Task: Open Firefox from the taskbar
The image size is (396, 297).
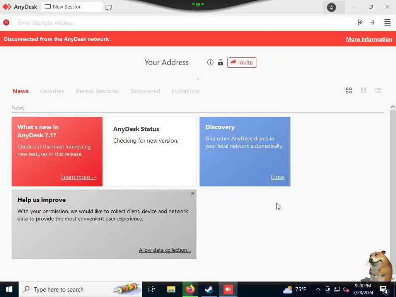Action: (x=190, y=289)
